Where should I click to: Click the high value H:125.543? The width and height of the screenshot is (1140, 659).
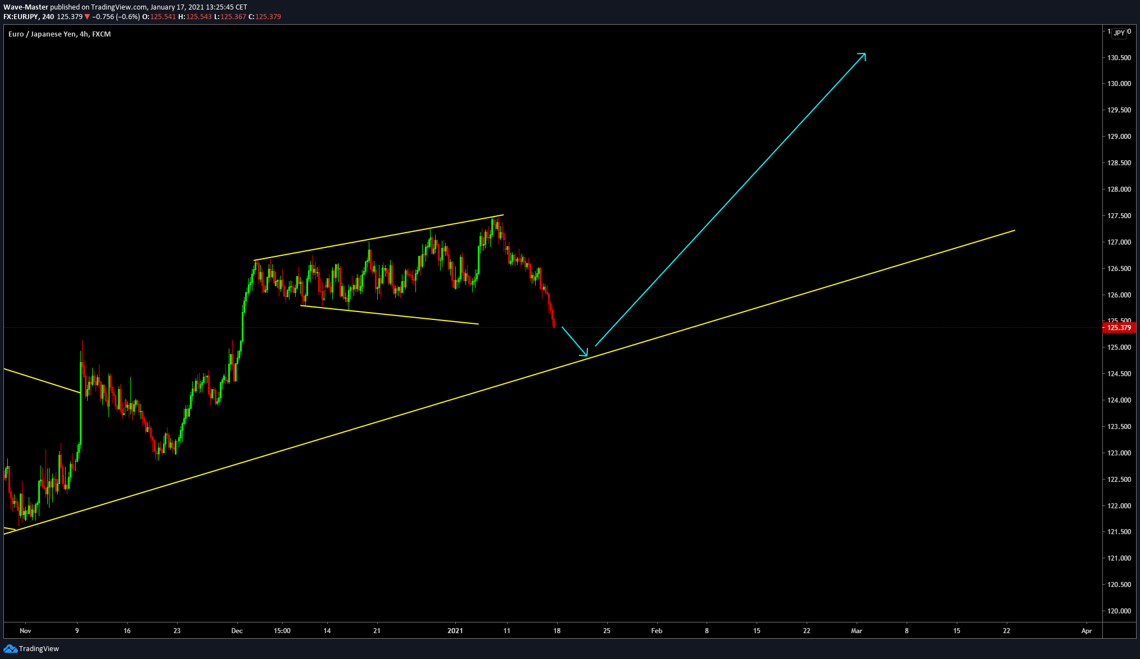(195, 17)
